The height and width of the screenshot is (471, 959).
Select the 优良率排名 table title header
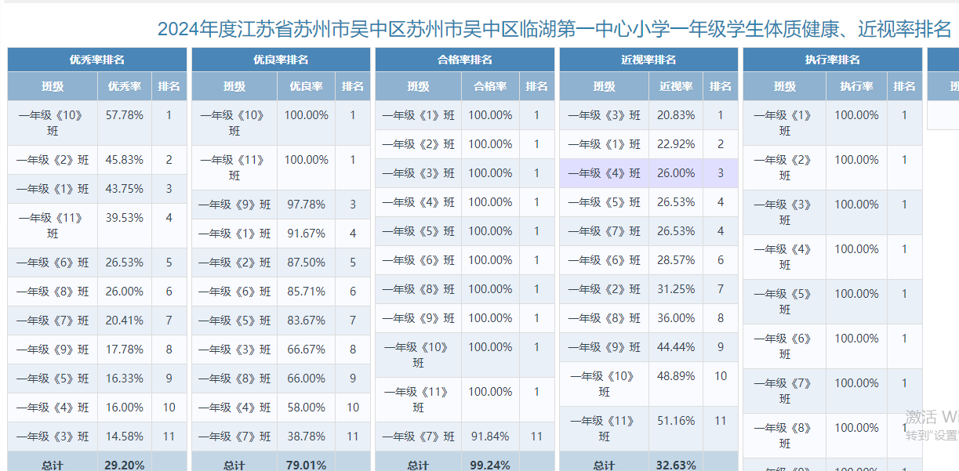click(281, 60)
